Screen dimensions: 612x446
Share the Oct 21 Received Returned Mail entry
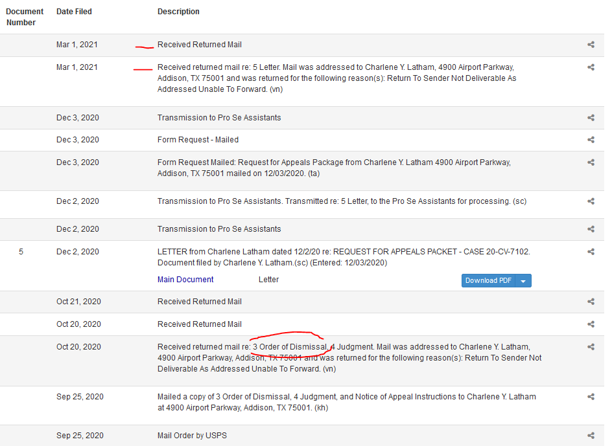591,302
